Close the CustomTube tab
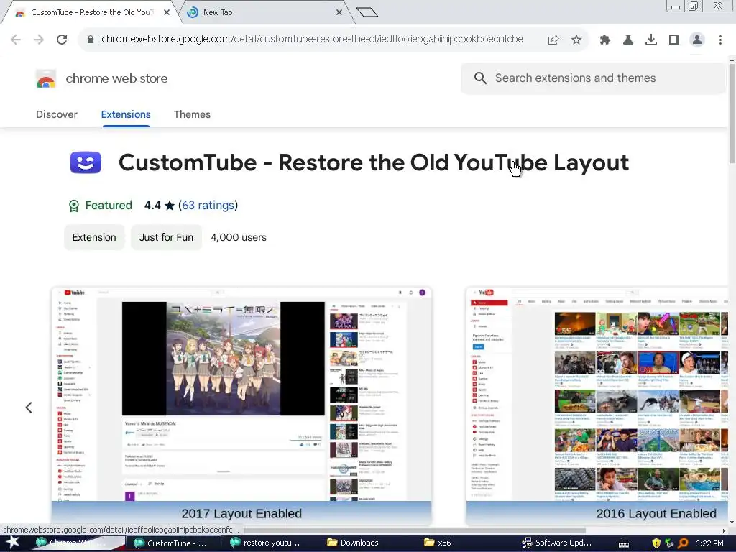This screenshot has width=736, height=552. coord(167,12)
